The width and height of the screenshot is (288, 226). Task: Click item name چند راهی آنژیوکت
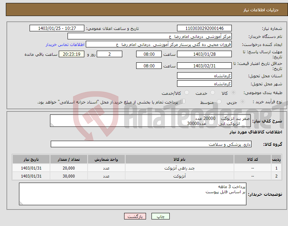coord(180,168)
